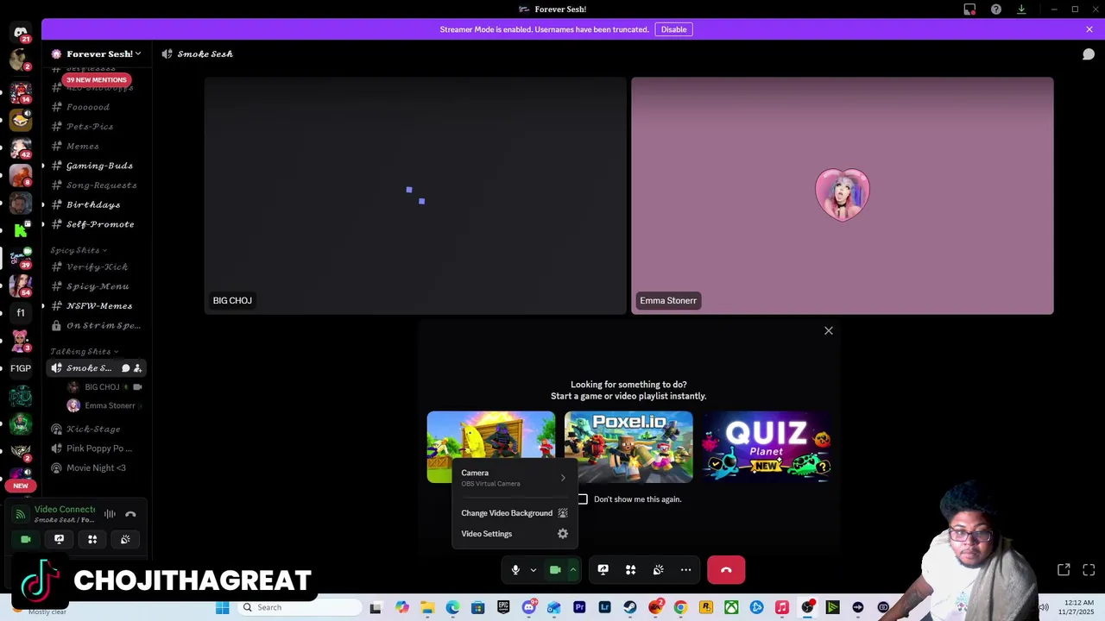Jump to 39 New Mentions

click(x=96, y=79)
